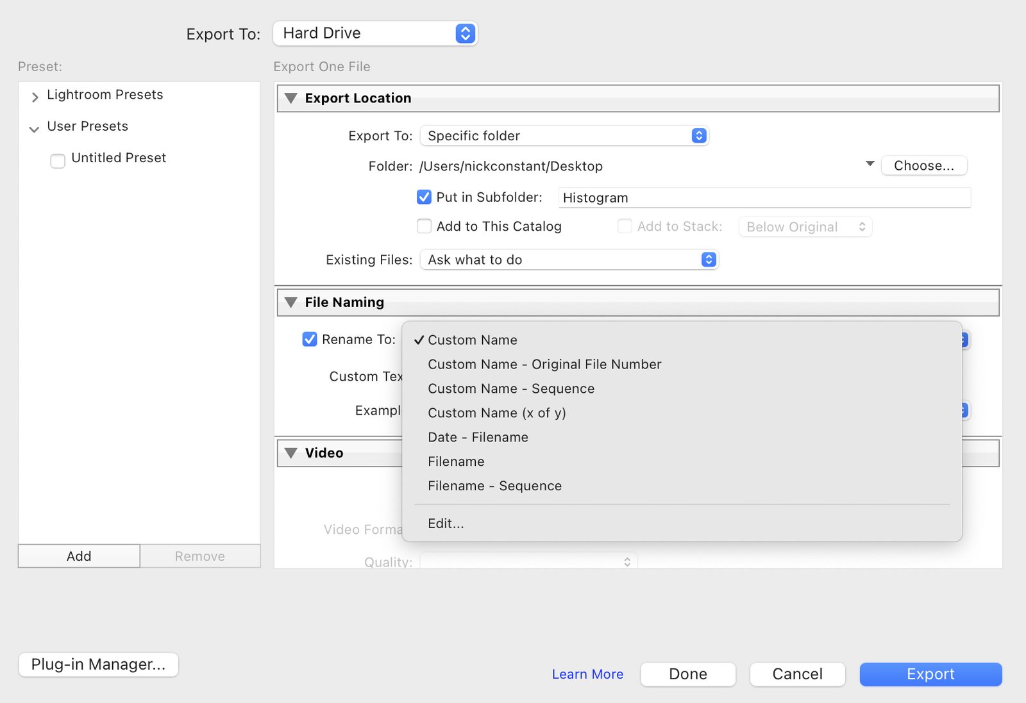The height and width of the screenshot is (703, 1026).
Task: Uncheck Put in Subfolder
Action: point(424,197)
